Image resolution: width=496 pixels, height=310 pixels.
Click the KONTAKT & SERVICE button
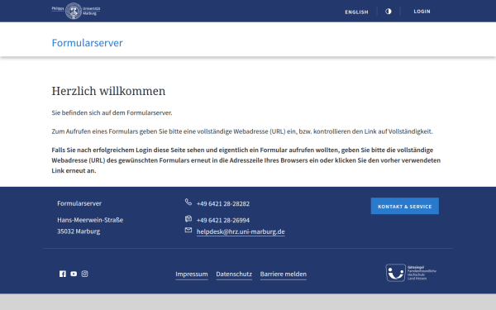pyautogui.click(x=404, y=206)
